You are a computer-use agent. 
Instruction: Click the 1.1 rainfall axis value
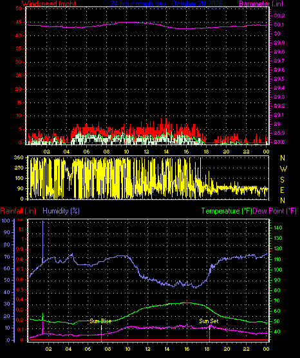21,229
